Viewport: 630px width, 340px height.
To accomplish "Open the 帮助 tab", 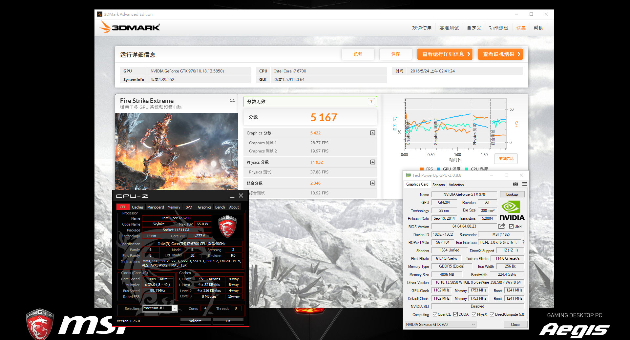I will [538, 28].
